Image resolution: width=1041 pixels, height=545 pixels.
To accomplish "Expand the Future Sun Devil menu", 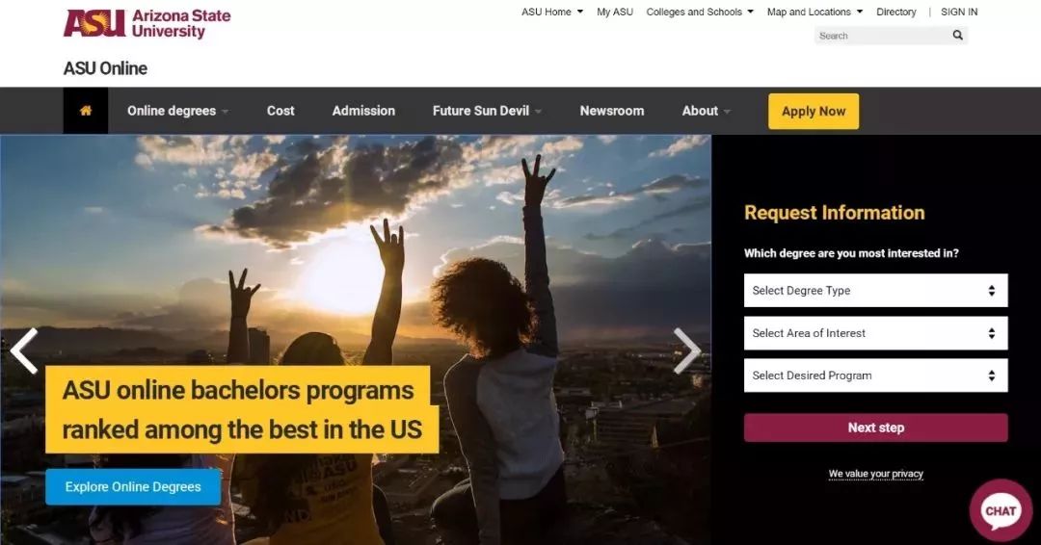I will 487,111.
